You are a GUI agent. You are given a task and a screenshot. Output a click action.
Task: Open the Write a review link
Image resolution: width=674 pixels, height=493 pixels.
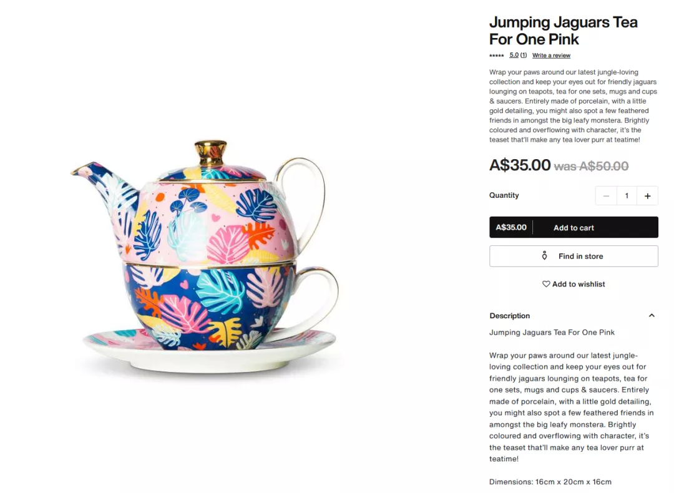pos(551,56)
